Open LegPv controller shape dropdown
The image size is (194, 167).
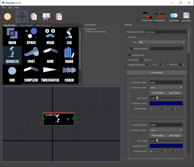[166, 130]
